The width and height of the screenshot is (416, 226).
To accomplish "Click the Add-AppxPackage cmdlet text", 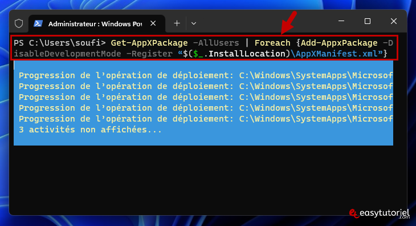I will coord(339,43).
